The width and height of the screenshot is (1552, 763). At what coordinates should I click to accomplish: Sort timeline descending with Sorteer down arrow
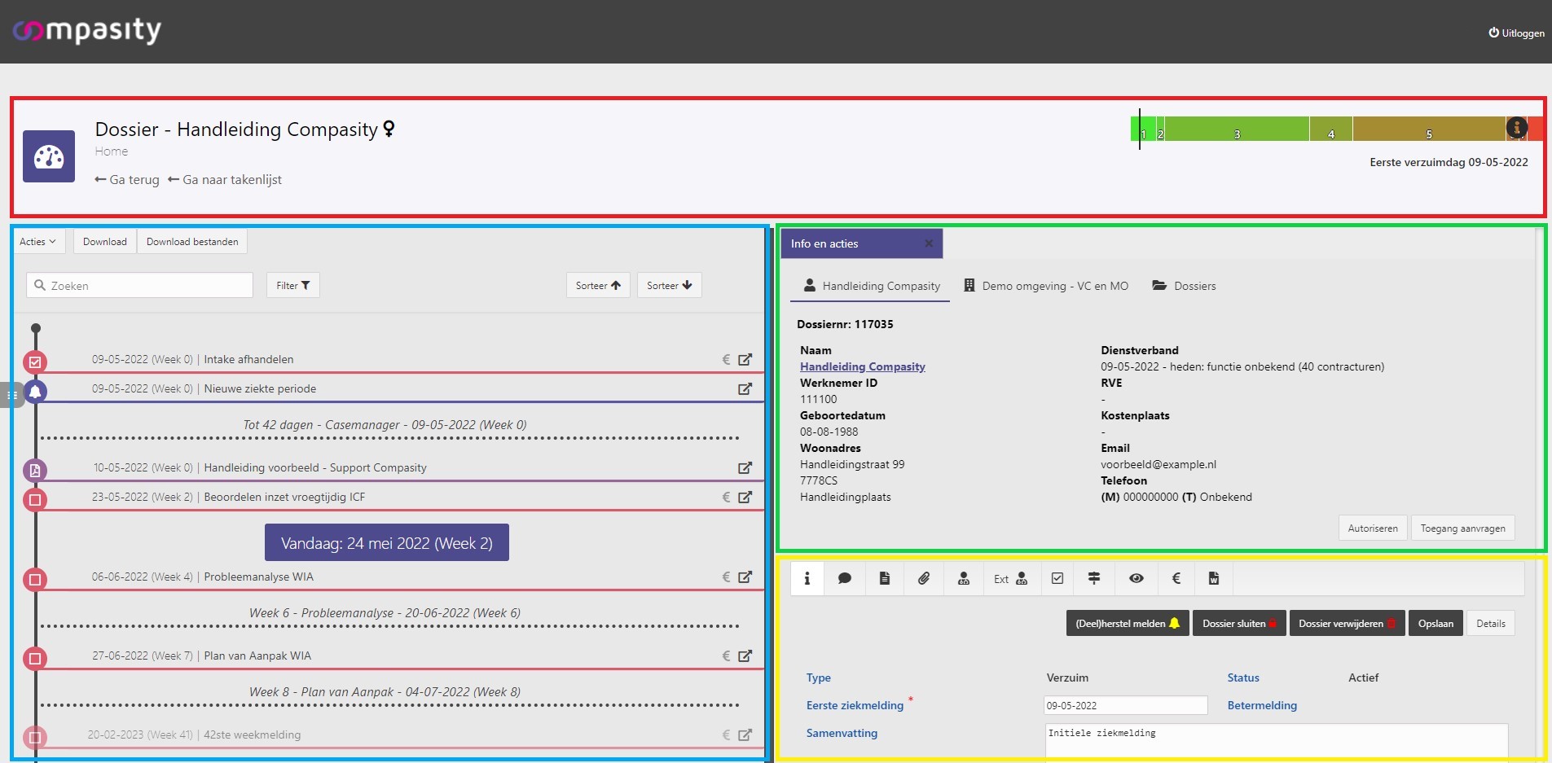[669, 285]
